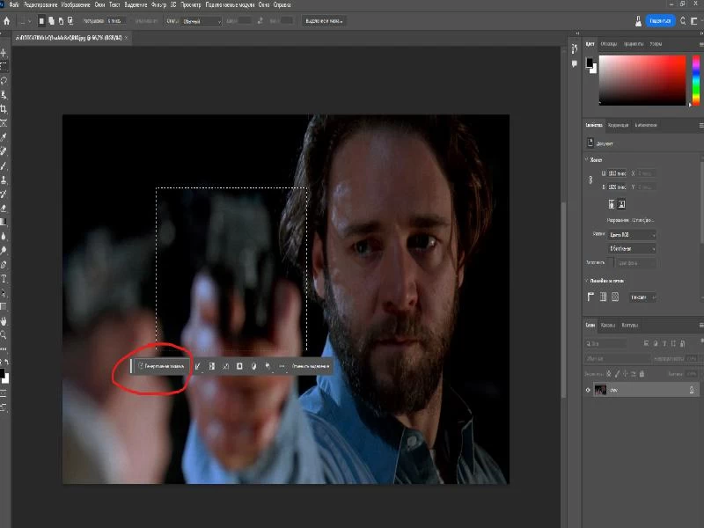Viewport: 704px width, 528px height.
Task: Switch to the 'Каналы' tab
Action: click(x=608, y=325)
